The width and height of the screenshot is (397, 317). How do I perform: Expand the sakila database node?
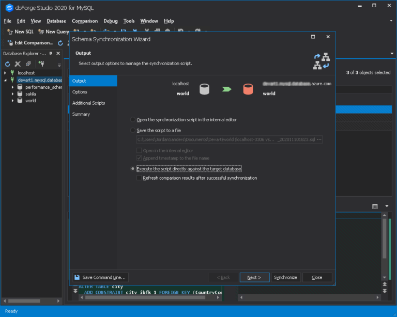tap(13, 94)
